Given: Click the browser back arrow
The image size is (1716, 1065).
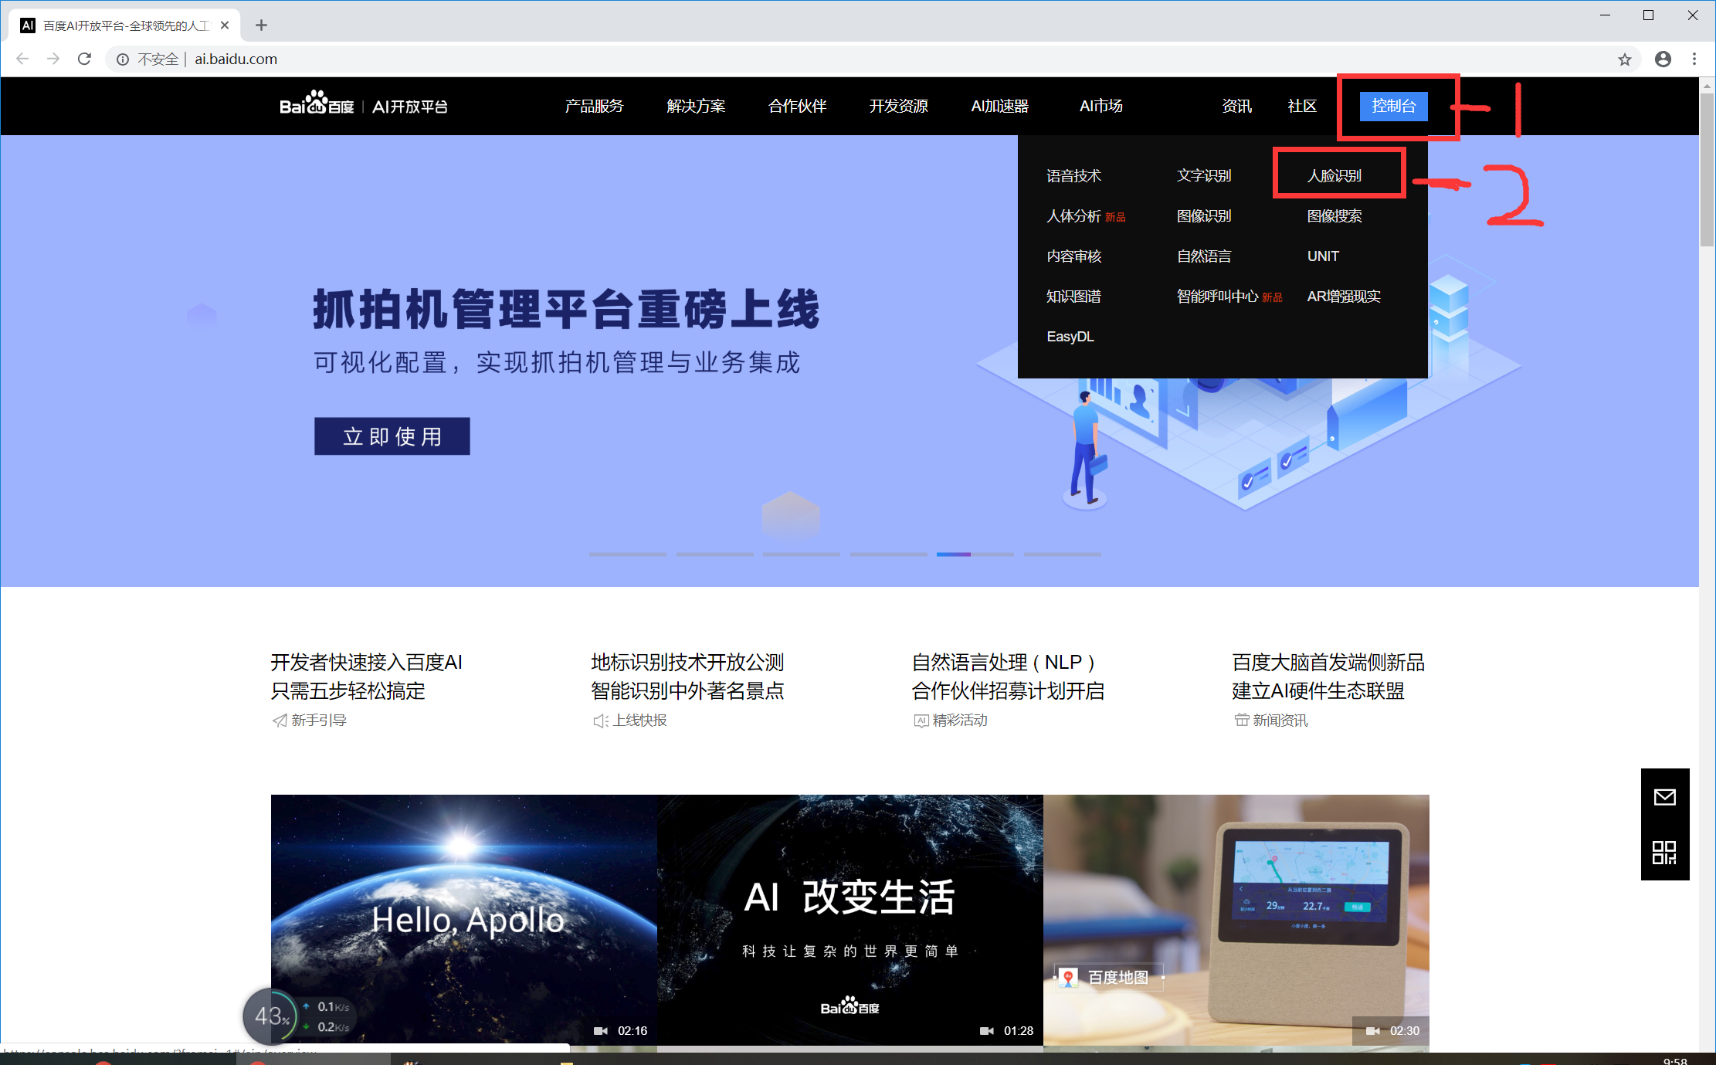Looking at the screenshot, I should tap(22, 59).
